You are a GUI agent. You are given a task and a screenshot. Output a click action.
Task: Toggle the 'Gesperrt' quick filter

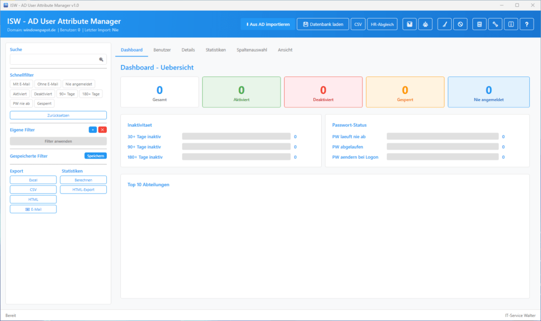click(44, 103)
